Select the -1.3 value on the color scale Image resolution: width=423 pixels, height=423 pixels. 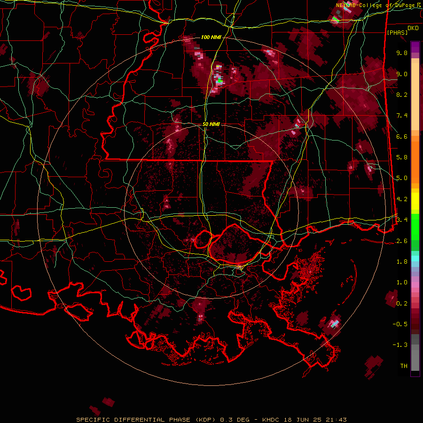point(400,345)
